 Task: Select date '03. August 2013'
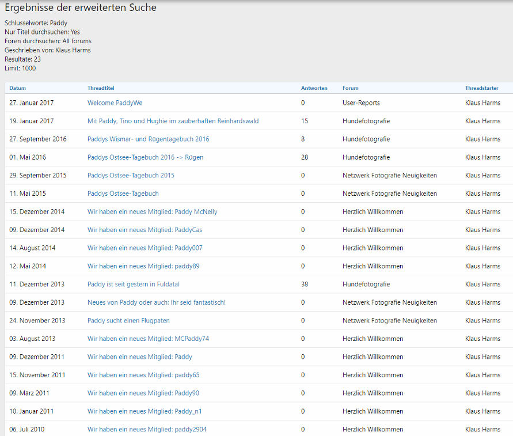pos(32,339)
